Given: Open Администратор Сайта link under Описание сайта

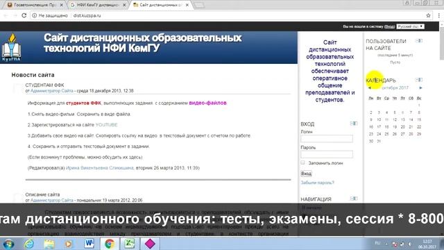Looking at the screenshot, I should pyautogui.click(x=52, y=200).
